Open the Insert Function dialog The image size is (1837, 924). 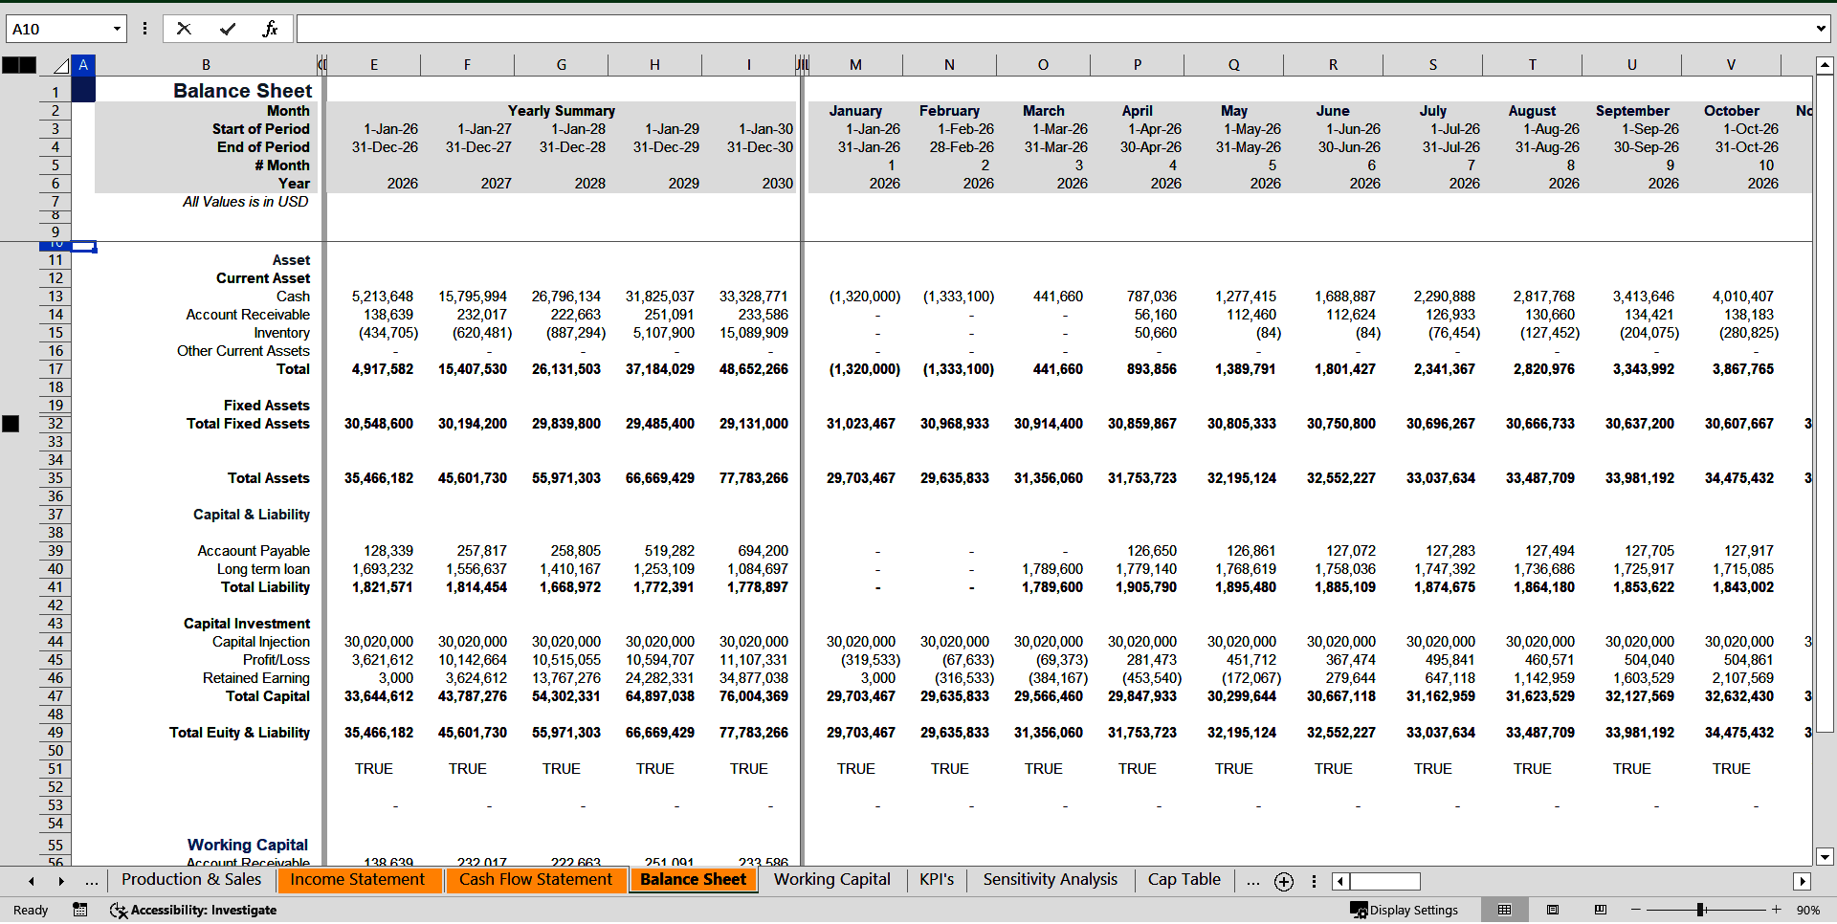[270, 29]
